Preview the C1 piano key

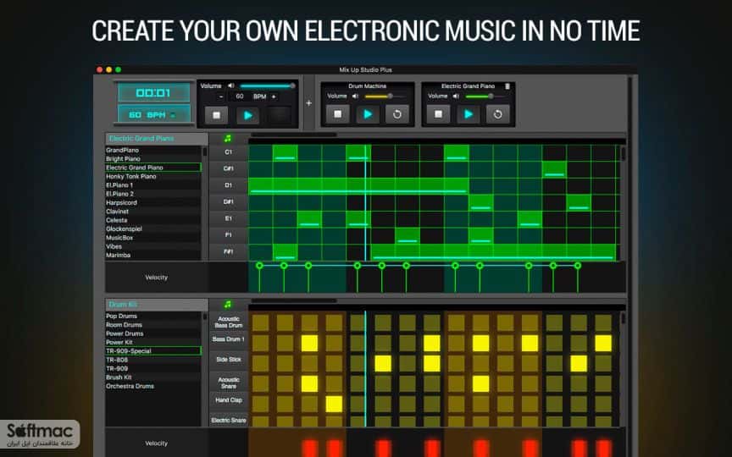tap(228, 152)
